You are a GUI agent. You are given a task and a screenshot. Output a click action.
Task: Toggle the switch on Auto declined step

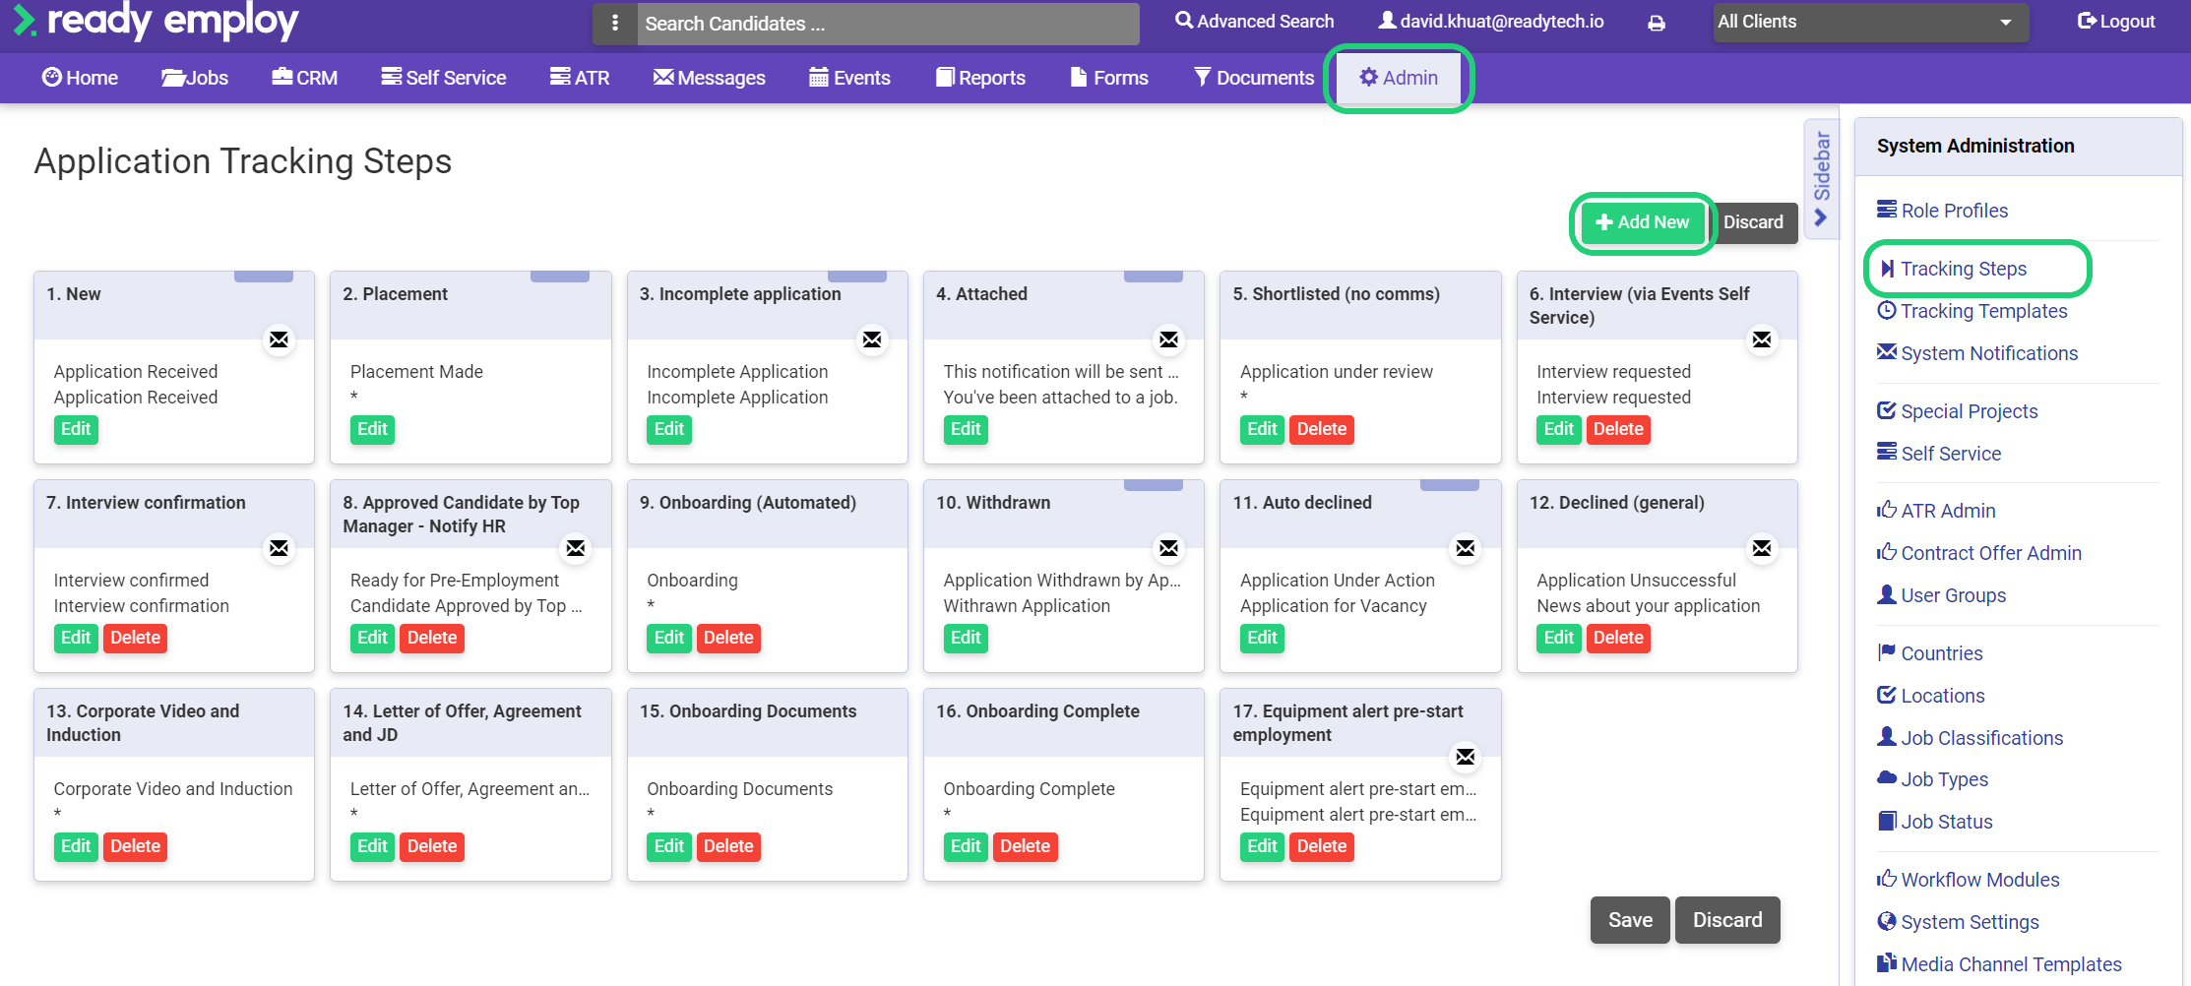coord(1449,485)
